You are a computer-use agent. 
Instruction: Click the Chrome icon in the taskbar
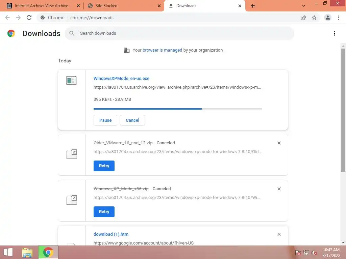(x=48, y=252)
